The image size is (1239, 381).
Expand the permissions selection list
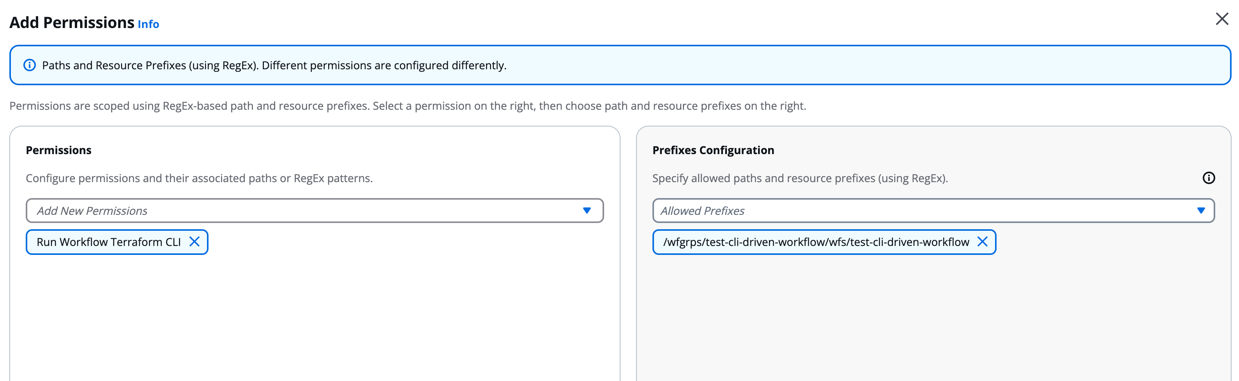point(587,211)
